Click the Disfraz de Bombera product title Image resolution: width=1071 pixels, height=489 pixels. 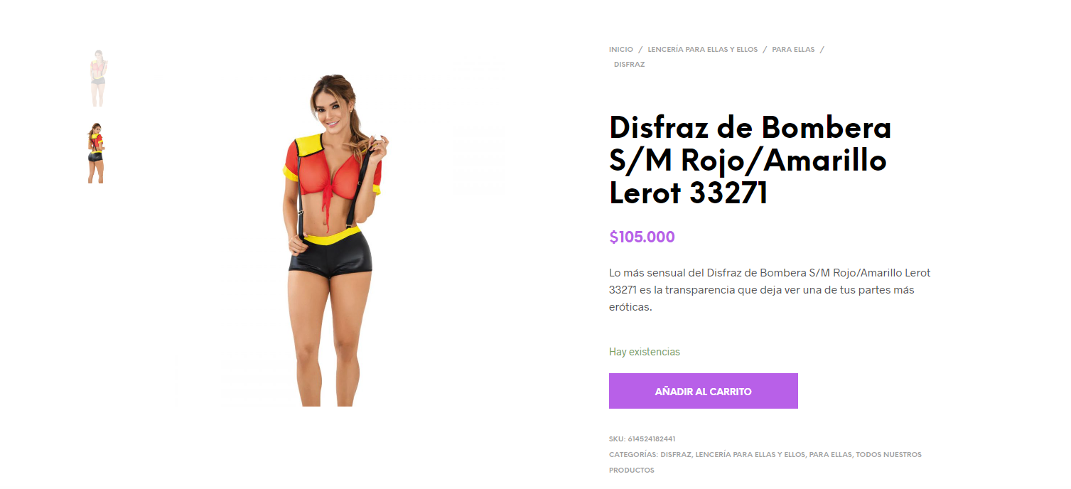pyautogui.click(x=750, y=160)
